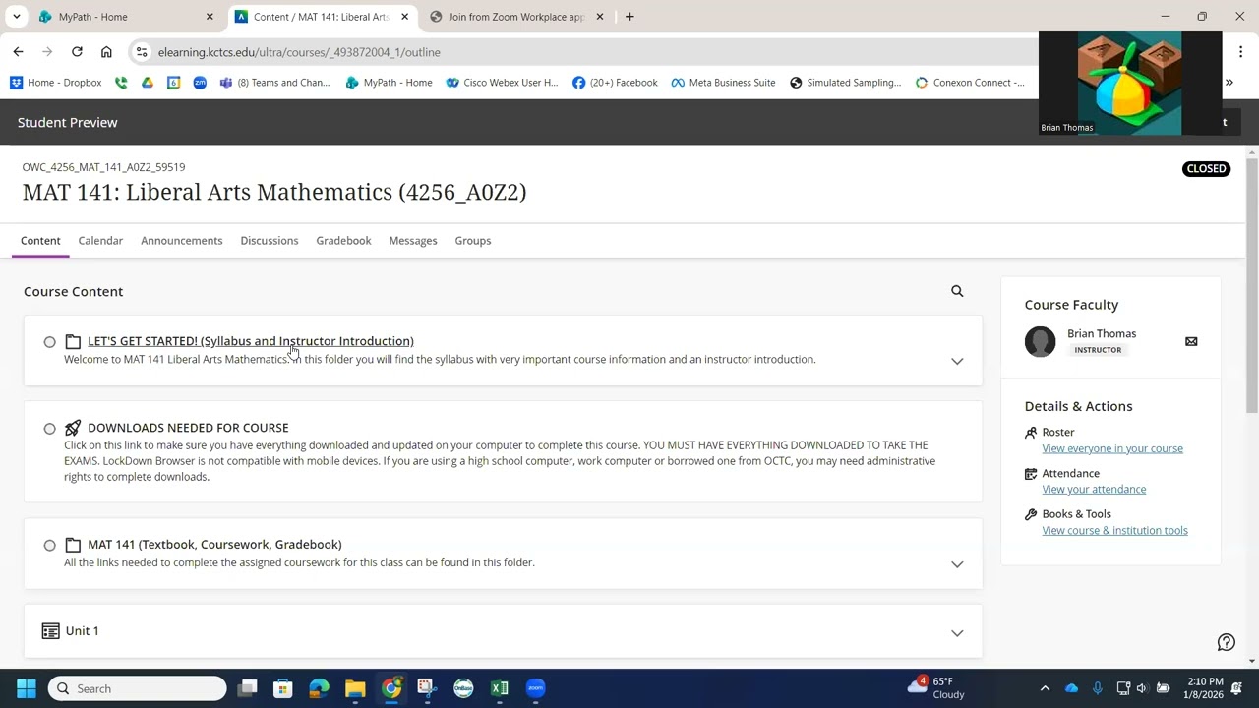Reload the page with the refresh icon
This screenshot has width=1259, height=708.
coord(77,52)
